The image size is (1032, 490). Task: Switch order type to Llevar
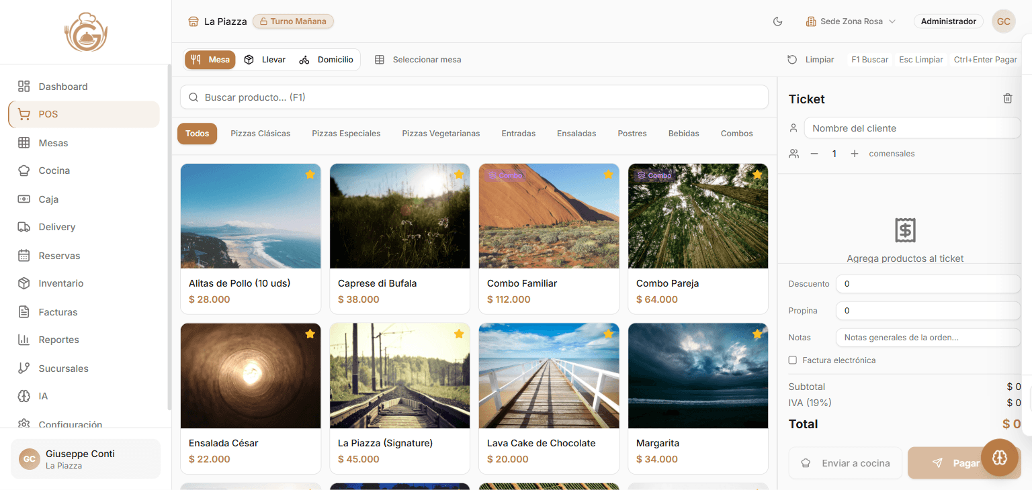pos(265,60)
